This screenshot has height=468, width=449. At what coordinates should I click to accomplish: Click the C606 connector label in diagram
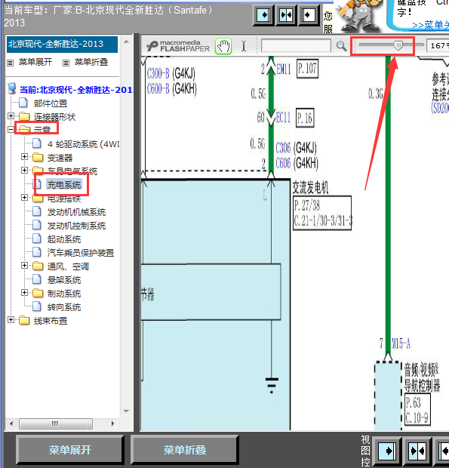click(283, 163)
